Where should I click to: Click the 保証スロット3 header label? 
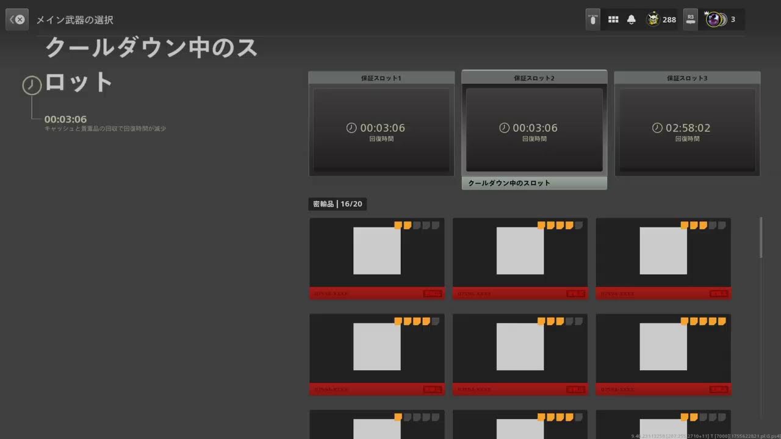687,78
